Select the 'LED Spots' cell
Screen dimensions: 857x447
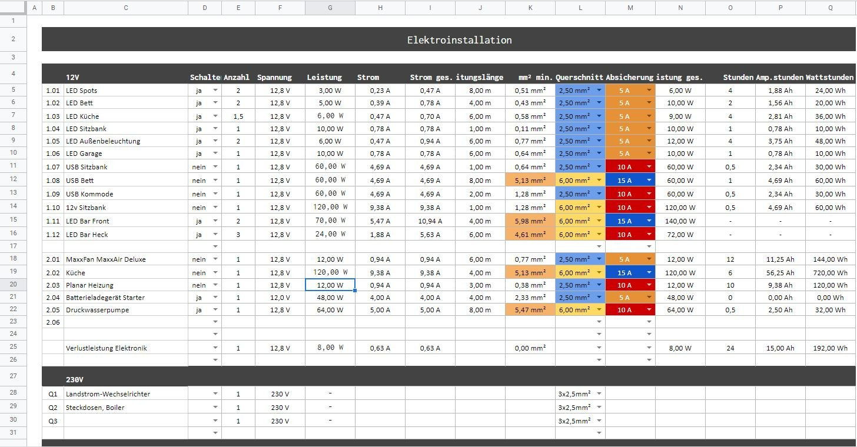pyautogui.click(x=126, y=91)
